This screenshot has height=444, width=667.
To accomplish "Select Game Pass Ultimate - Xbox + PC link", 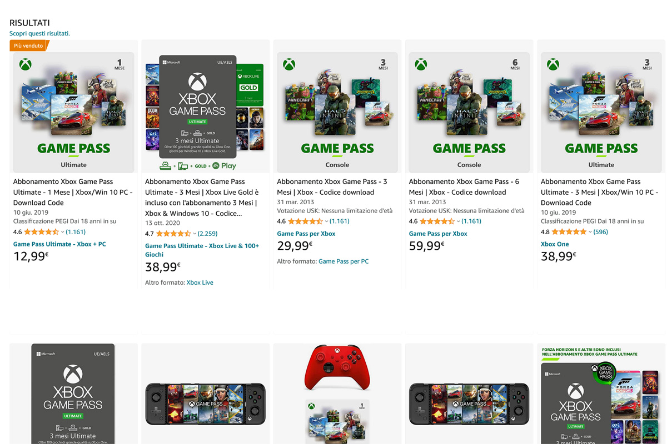I will point(59,244).
